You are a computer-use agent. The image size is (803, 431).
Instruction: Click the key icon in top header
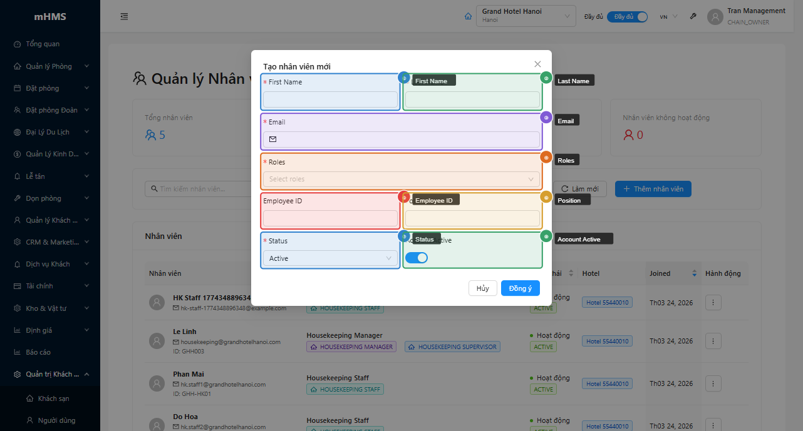tap(693, 17)
